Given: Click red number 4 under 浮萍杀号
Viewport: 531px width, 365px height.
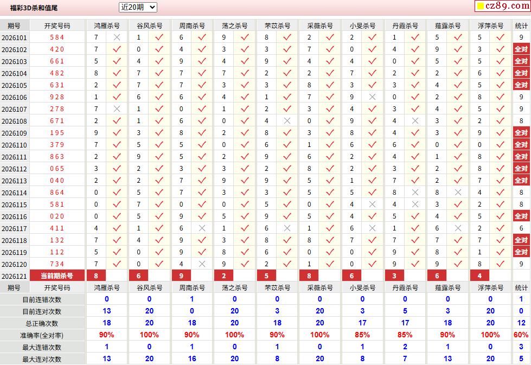Looking at the screenshot, I should point(479,276).
